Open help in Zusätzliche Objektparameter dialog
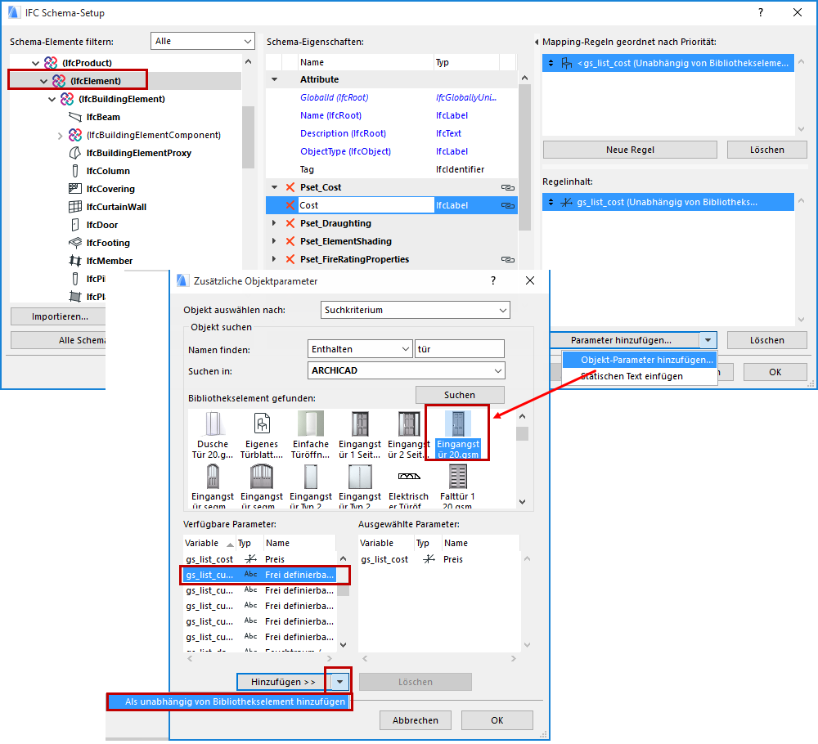 click(493, 280)
